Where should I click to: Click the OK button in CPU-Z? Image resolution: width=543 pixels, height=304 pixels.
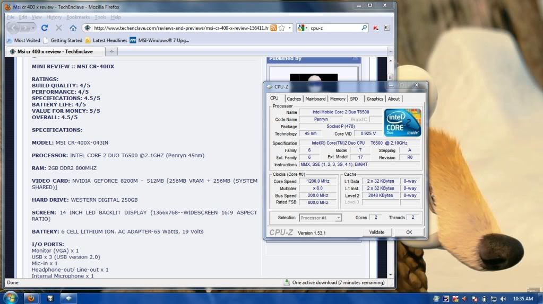click(409, 232)
